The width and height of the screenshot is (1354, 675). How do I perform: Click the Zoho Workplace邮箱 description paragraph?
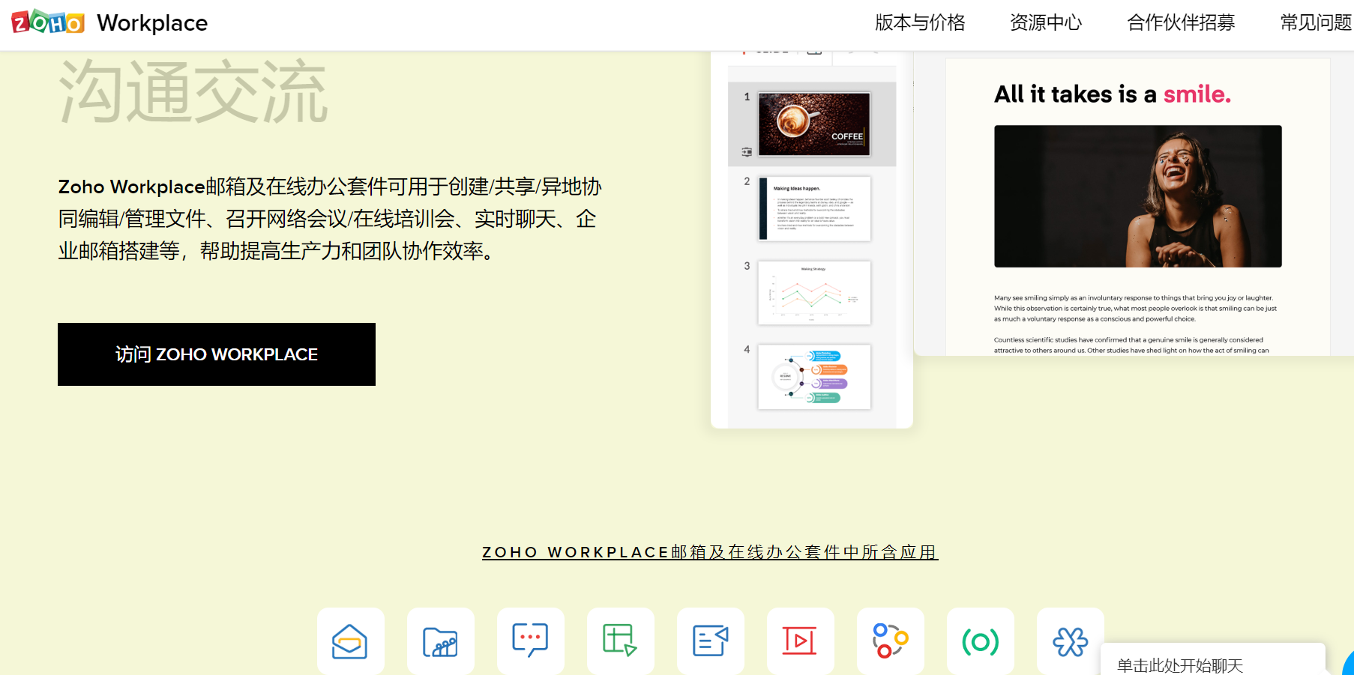[330, 219]
